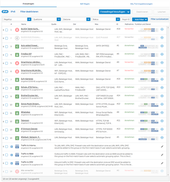Image resolution: width=170 pixels, height=182 pixels.
Task: Click the rule list vertical scrollbar
Action: tap(168, 101)
